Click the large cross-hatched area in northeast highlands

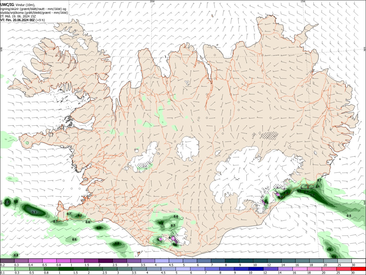click(x=269, y=135)
